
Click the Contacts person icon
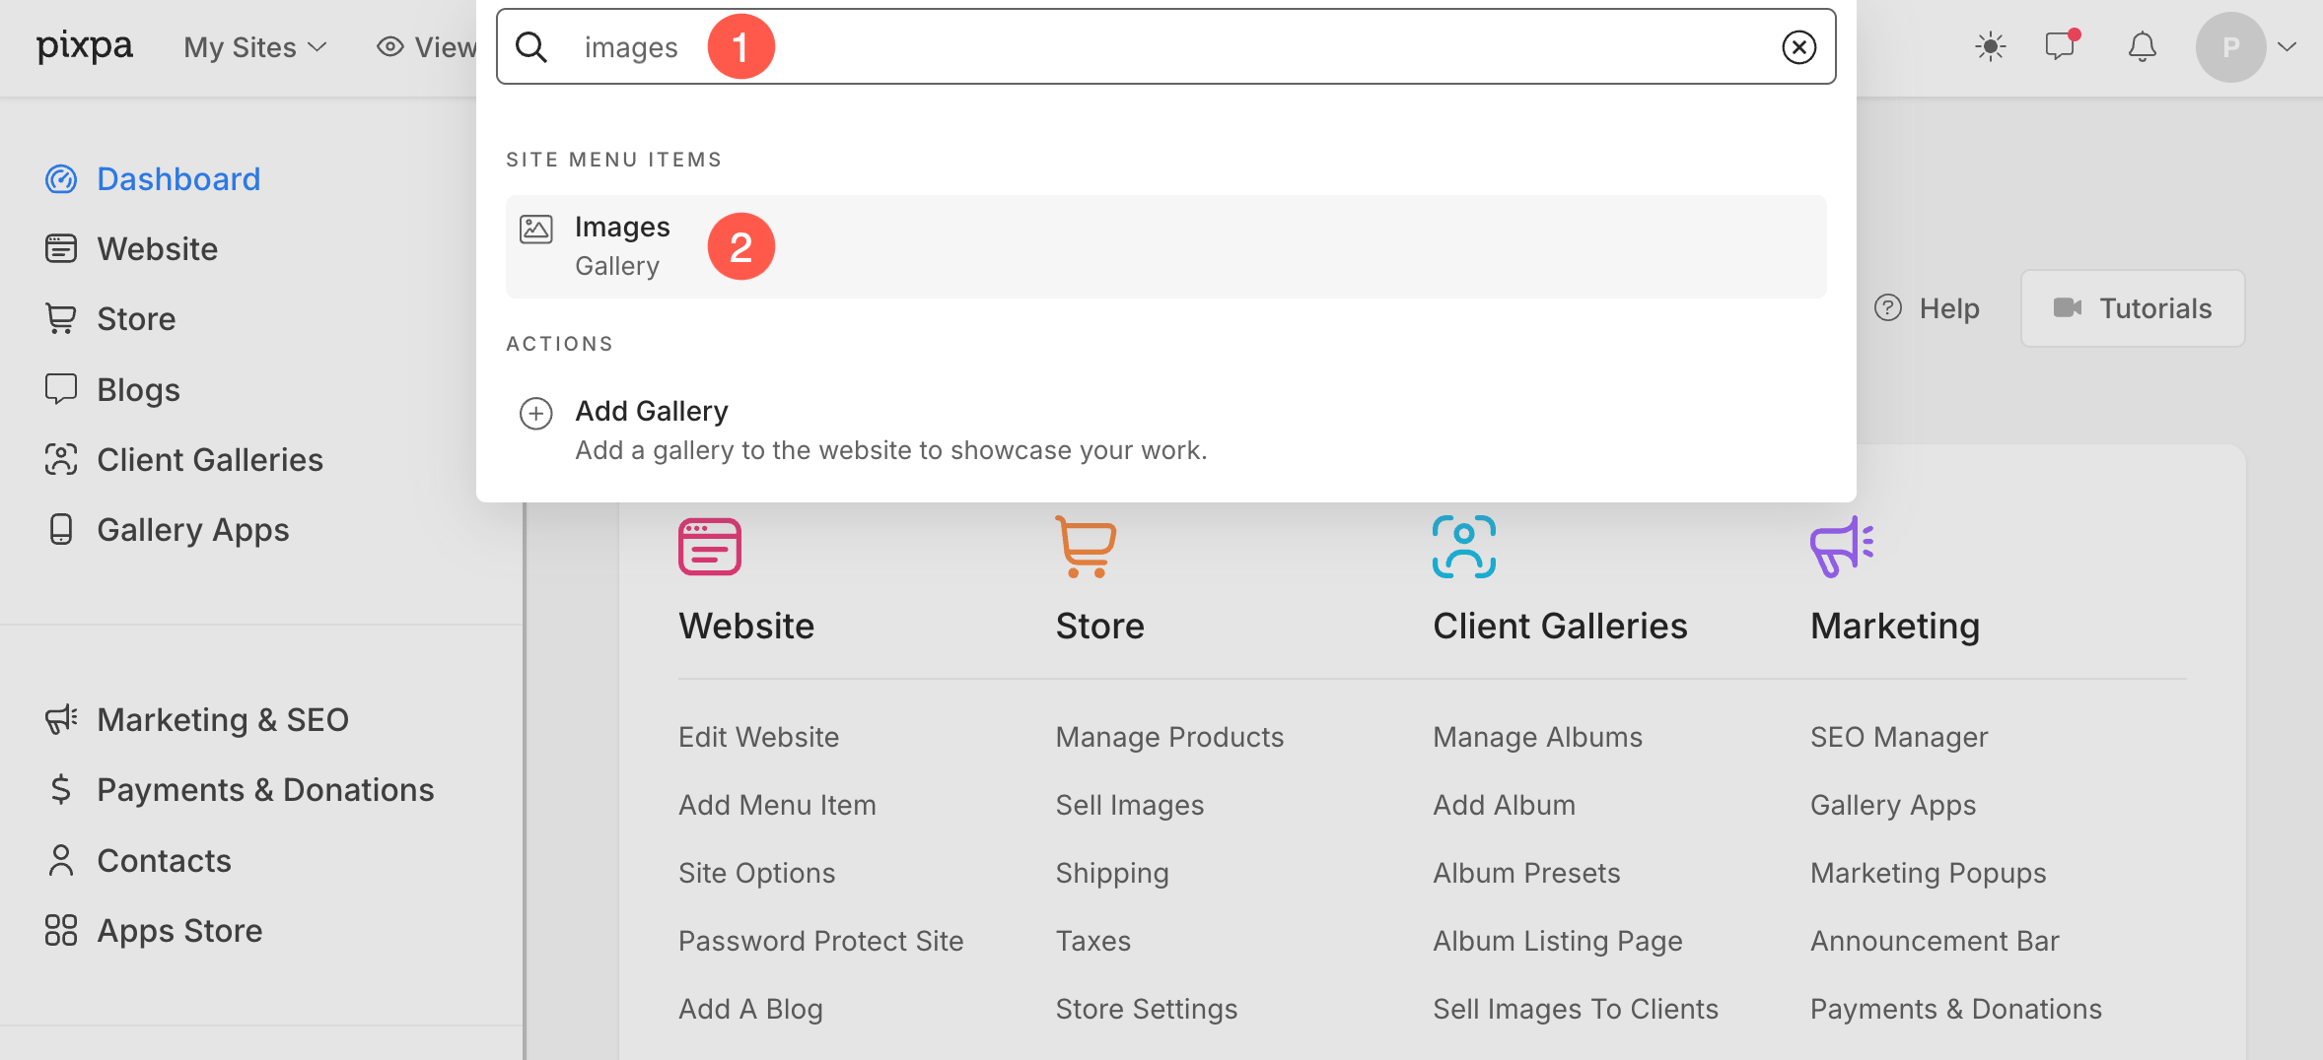[x=61, y=860]
